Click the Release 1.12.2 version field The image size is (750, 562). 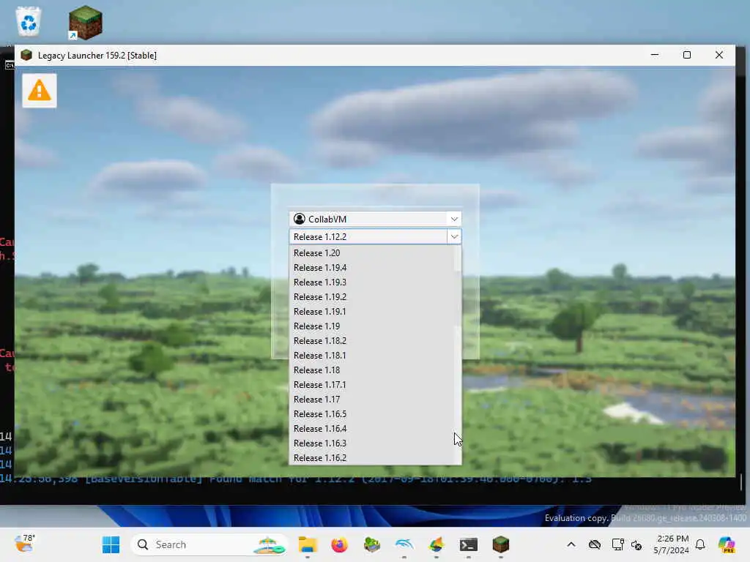point(368,236)
